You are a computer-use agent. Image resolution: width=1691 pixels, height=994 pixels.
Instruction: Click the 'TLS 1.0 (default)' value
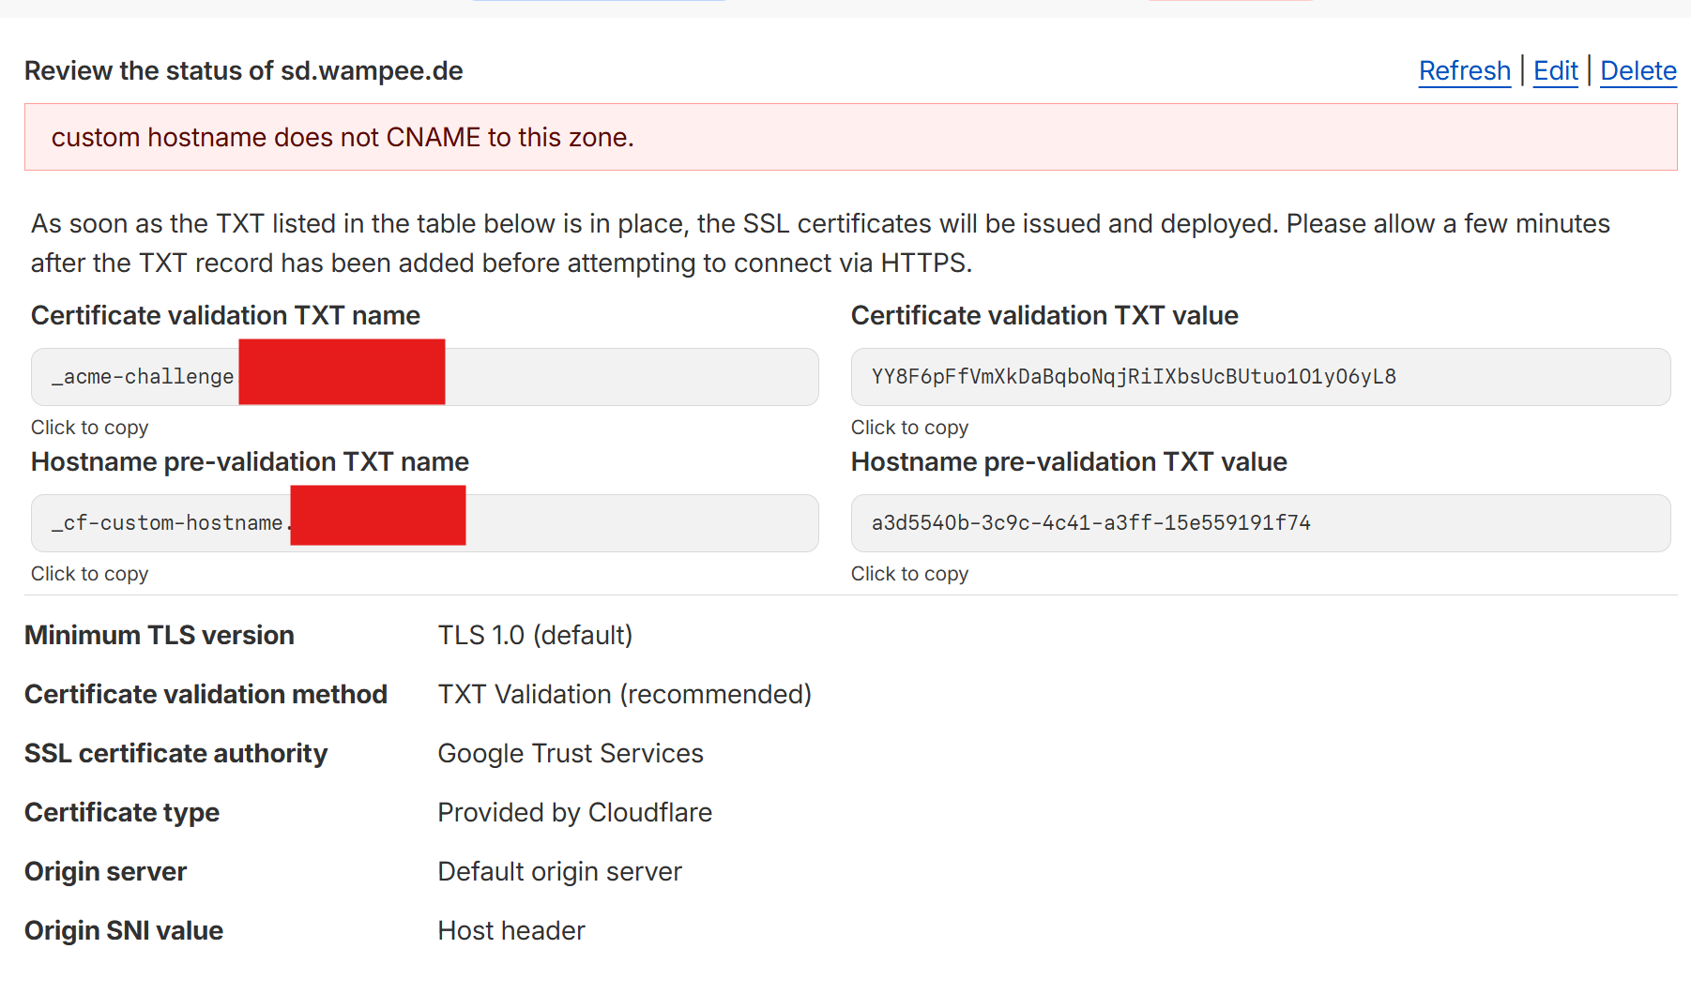[x=535, y=636]
